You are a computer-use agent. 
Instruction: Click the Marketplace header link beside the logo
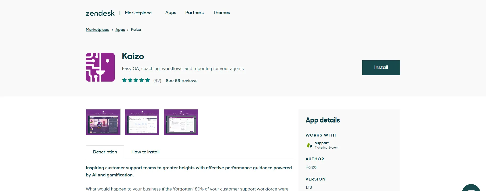coord(138,13)
